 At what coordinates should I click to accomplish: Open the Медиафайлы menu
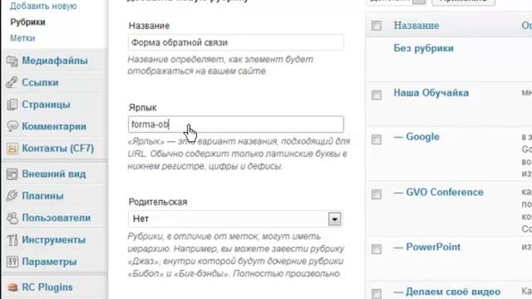(x=55, y=61)
